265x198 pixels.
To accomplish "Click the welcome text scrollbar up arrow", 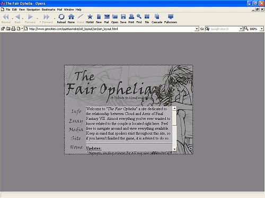I will coord(174,108).
